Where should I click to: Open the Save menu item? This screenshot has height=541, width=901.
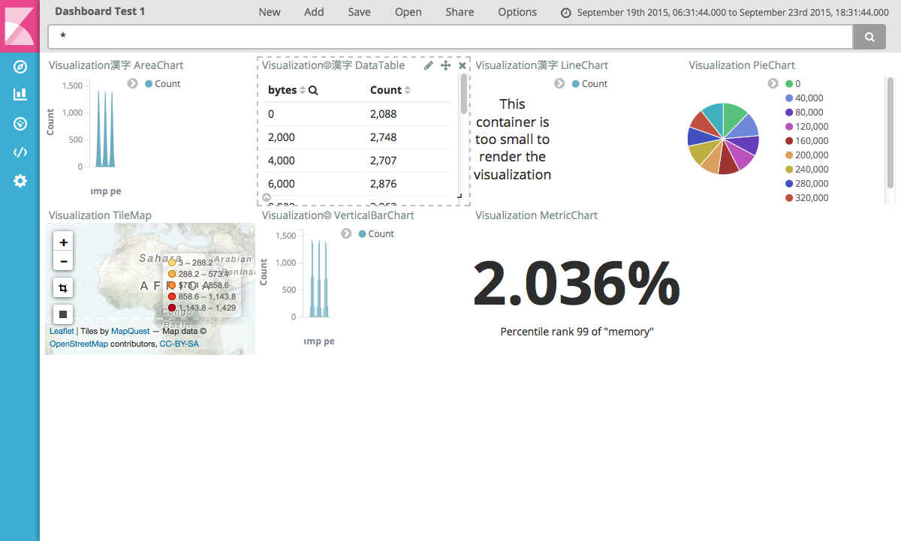(x=359, y=12)
